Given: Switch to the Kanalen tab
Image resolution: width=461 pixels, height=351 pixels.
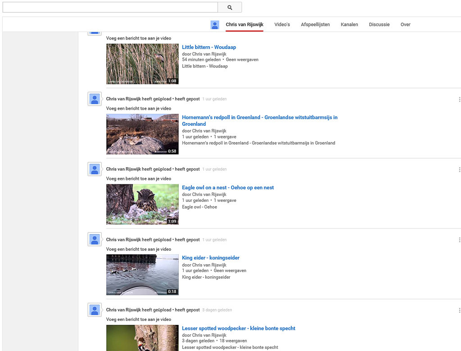Looking at the screenshot, I should point(349,25).
